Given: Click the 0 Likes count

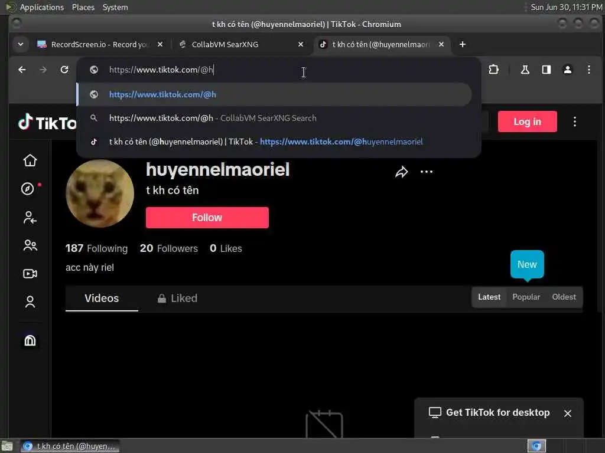Looking at the screenshot, I should tap(226, 248).
